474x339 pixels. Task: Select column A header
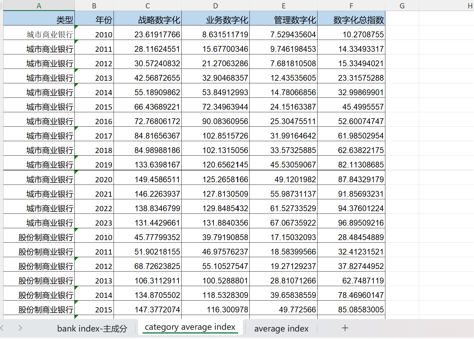[x=39, y=6]
